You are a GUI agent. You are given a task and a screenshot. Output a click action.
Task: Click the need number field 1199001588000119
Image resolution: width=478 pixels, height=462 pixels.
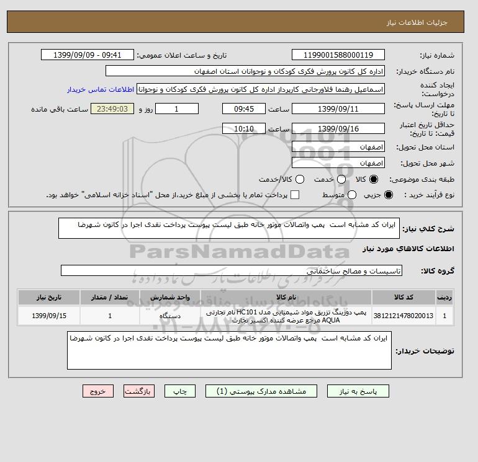(338, 55)
